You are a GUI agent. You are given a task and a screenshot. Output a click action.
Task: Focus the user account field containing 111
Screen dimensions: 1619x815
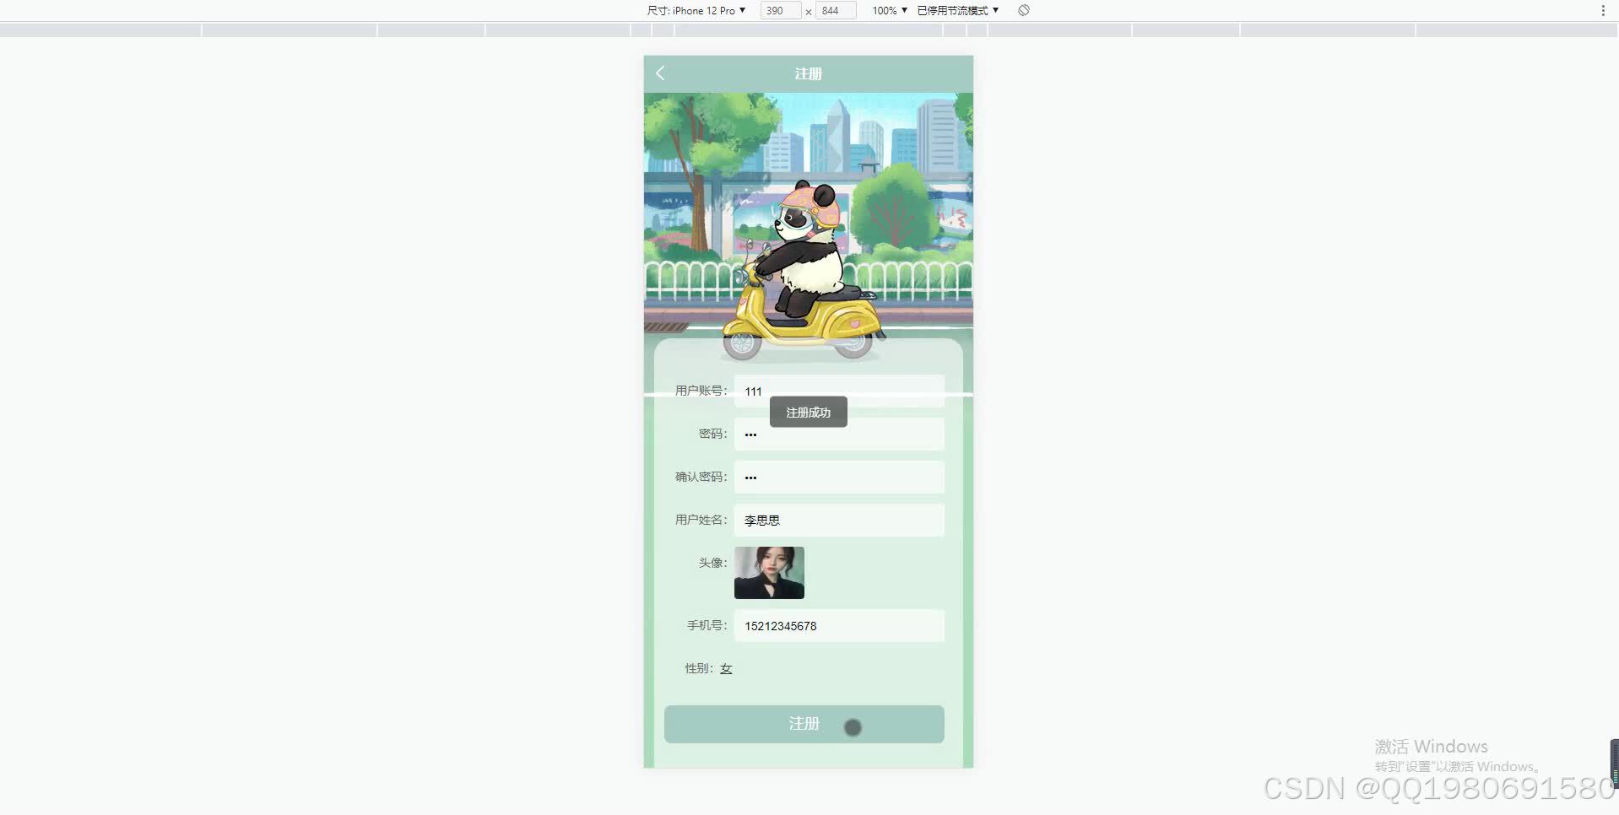[839, 391]
